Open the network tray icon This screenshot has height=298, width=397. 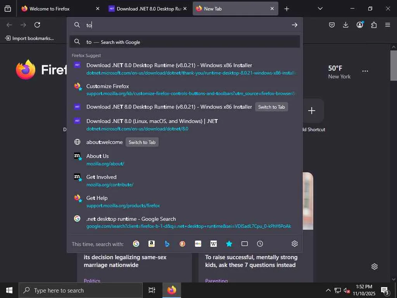pos(338,290)
